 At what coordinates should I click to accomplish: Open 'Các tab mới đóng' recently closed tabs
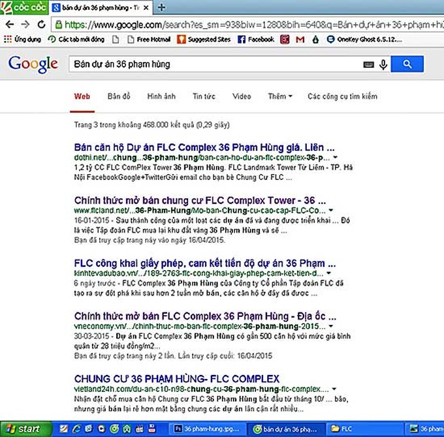point(76,39)
